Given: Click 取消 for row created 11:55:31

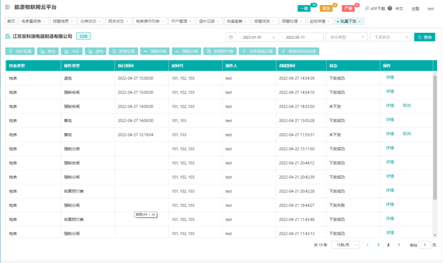Looking at the screenshot, I should (407, 134).
